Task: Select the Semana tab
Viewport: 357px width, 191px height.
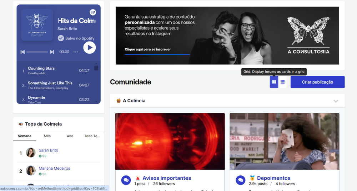Action: point(25,136)
